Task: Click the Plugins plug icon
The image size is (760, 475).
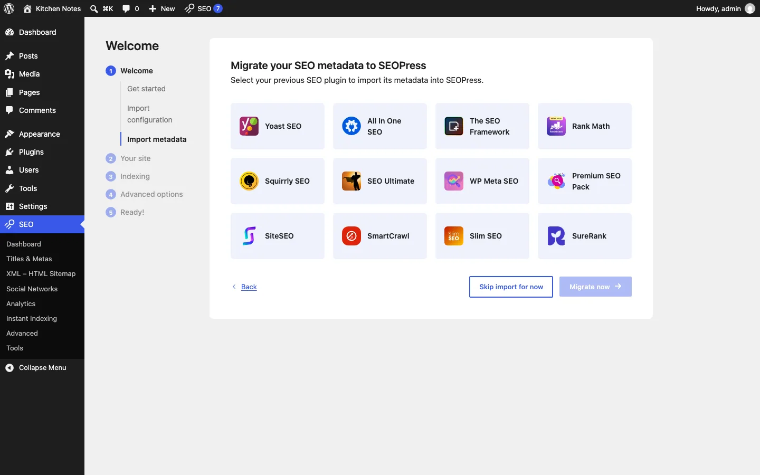Action: 9,152
